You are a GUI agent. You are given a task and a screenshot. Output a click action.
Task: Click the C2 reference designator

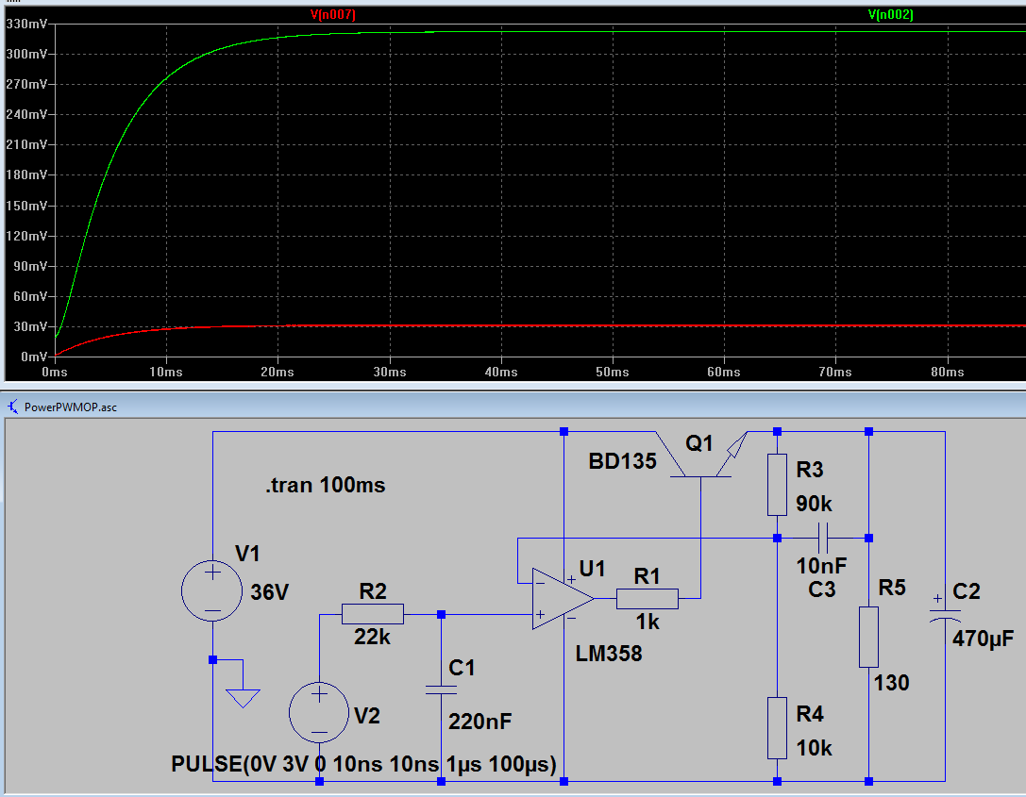(966, 591)
